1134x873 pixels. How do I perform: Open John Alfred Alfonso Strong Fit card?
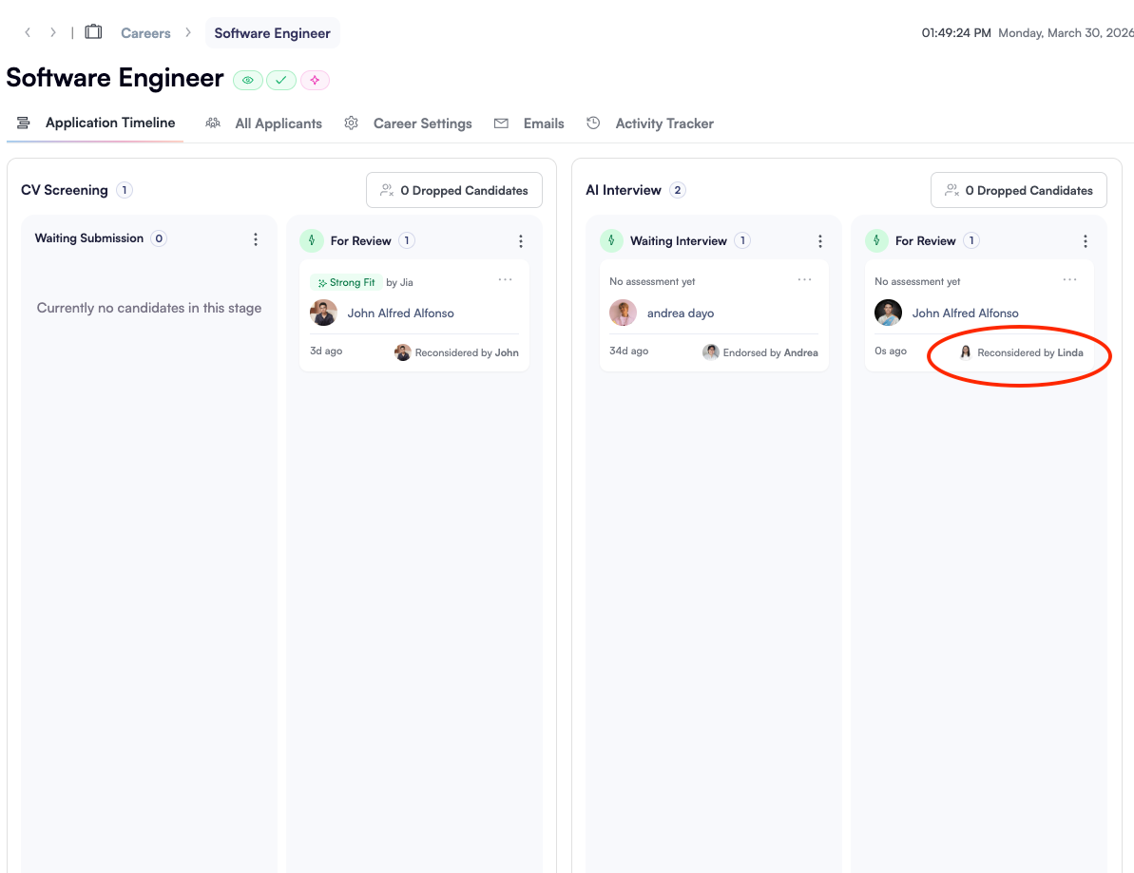[400, 313]
